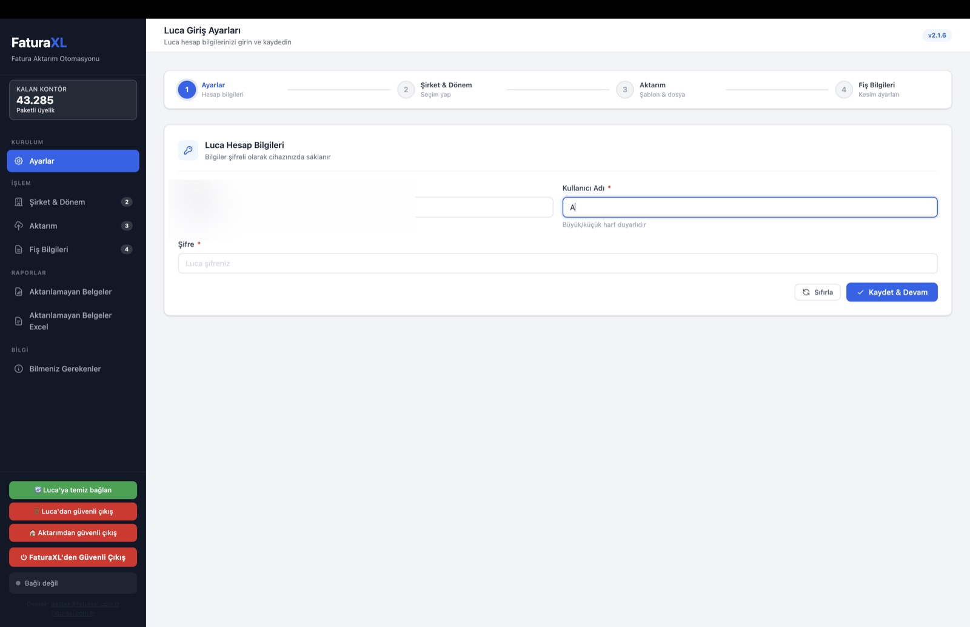Click the Aktarımdan güvenli çıkış button
Viewport: 970px width, 627px height.
click(x=73, y=533)
